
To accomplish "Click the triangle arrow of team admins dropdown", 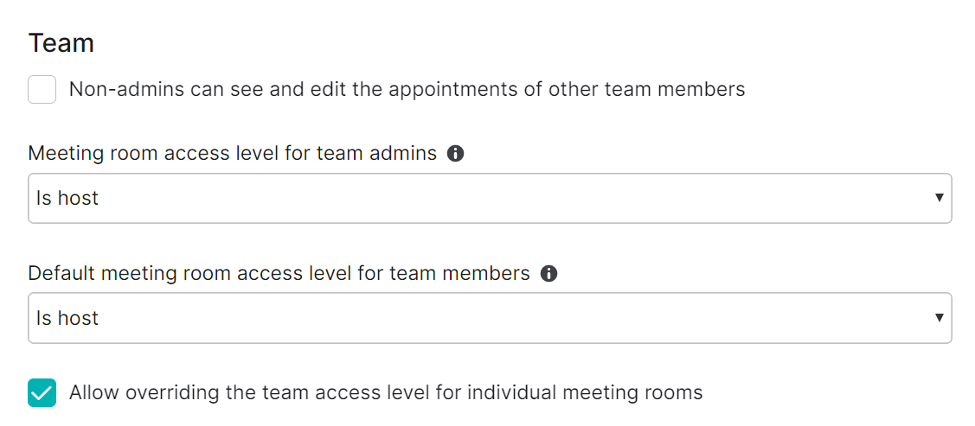I will [939, 198].
